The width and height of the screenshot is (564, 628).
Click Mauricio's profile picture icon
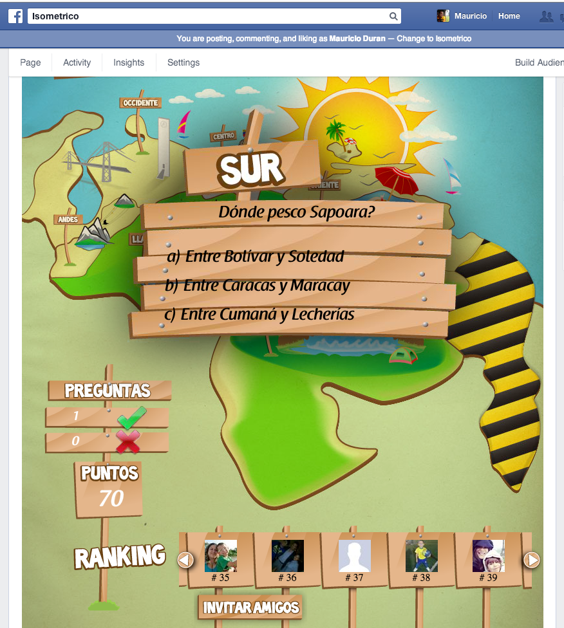pos(443,16)
